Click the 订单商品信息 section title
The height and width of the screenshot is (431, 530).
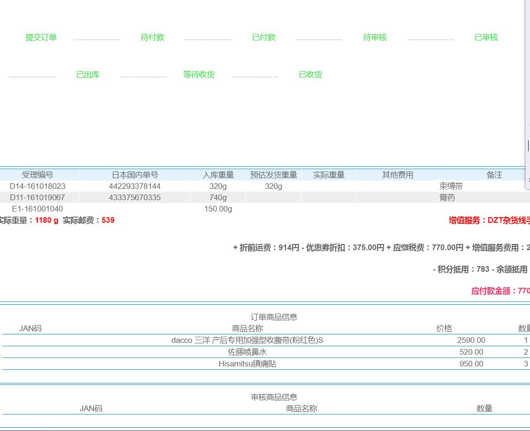pos(274,317)
